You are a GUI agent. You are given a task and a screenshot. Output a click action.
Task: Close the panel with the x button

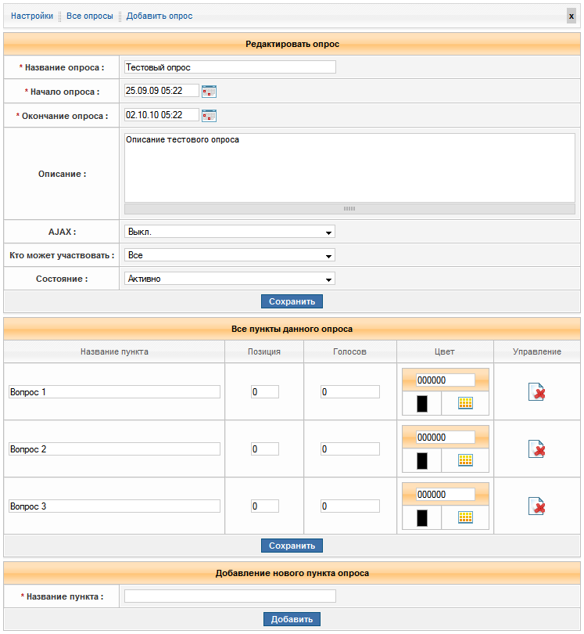571,16
